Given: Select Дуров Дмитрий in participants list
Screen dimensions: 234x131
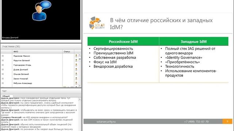Looking at the screenshot, I should 20,70.
